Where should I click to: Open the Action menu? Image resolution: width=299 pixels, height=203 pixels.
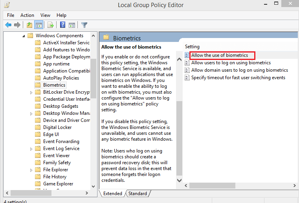(x=27, y=15)
